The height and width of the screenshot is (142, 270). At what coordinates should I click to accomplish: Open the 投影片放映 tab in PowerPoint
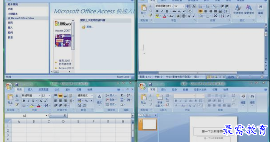[x=200, y=89]
